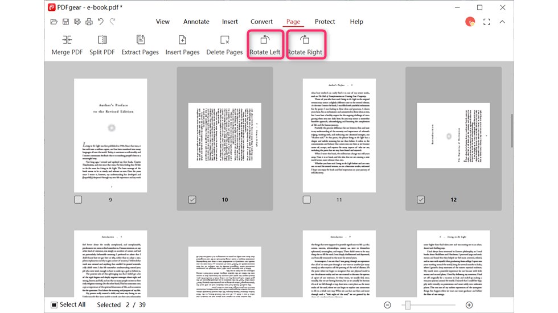
Task: Click the zoom in plus button
Action: pyautogui.click(x=469, y=305)
